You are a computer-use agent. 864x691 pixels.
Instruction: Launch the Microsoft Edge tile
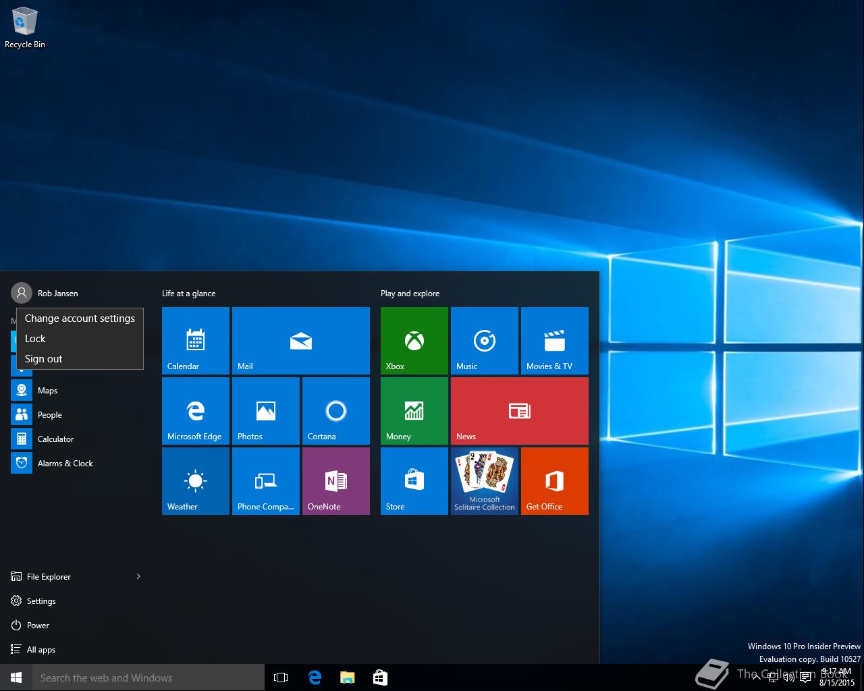coord(196,411)
